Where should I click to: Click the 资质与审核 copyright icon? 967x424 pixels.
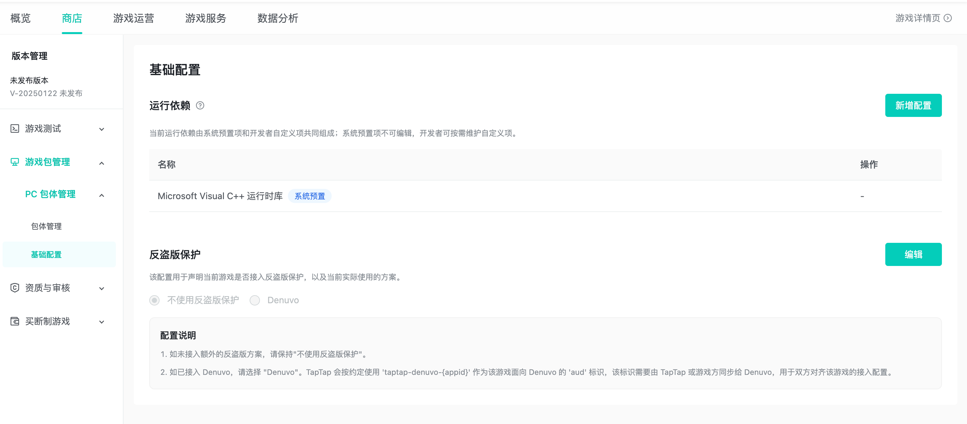tap(14, 288)
